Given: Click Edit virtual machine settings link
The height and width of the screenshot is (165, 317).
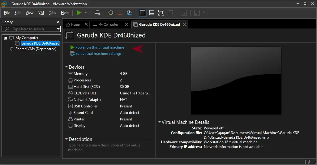Looking at the screenshot, I should 98,54.
